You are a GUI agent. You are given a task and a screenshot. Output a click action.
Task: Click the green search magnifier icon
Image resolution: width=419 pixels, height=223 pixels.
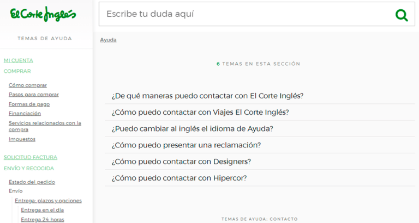click(402, 15)
